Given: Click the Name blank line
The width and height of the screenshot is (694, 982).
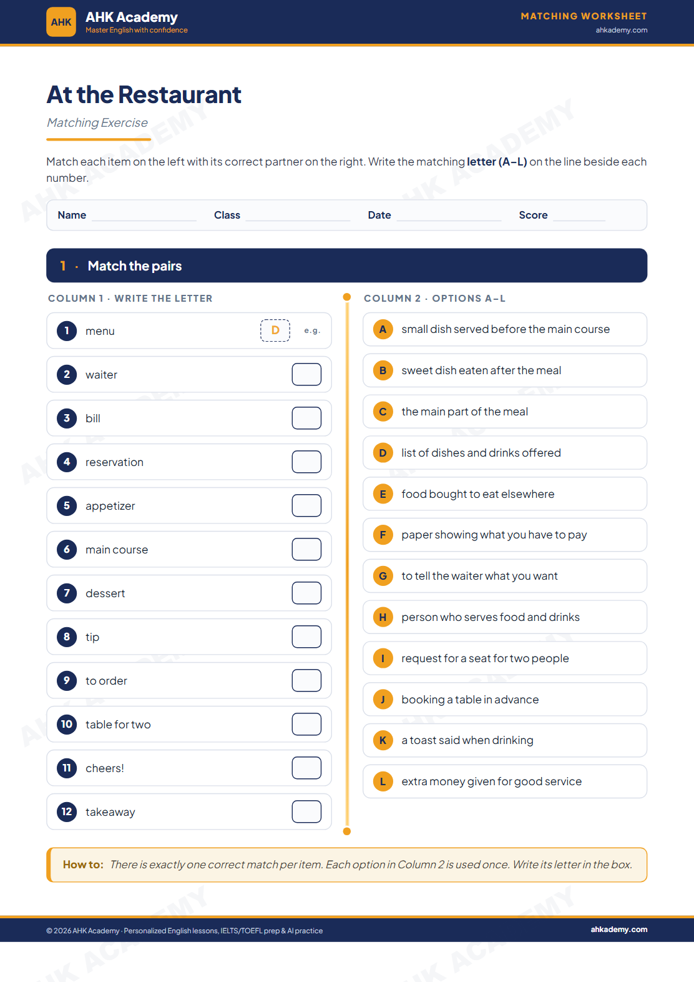Looking at the screenshot, I should [x=144, y=216].
